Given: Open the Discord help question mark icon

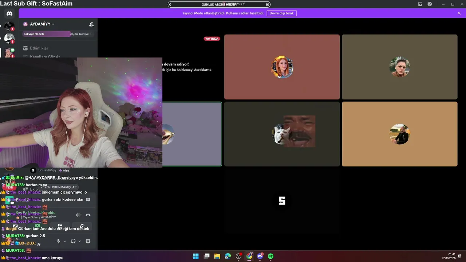Looking at the screenshot, I should pyautogui.click(x=430, y=4).
